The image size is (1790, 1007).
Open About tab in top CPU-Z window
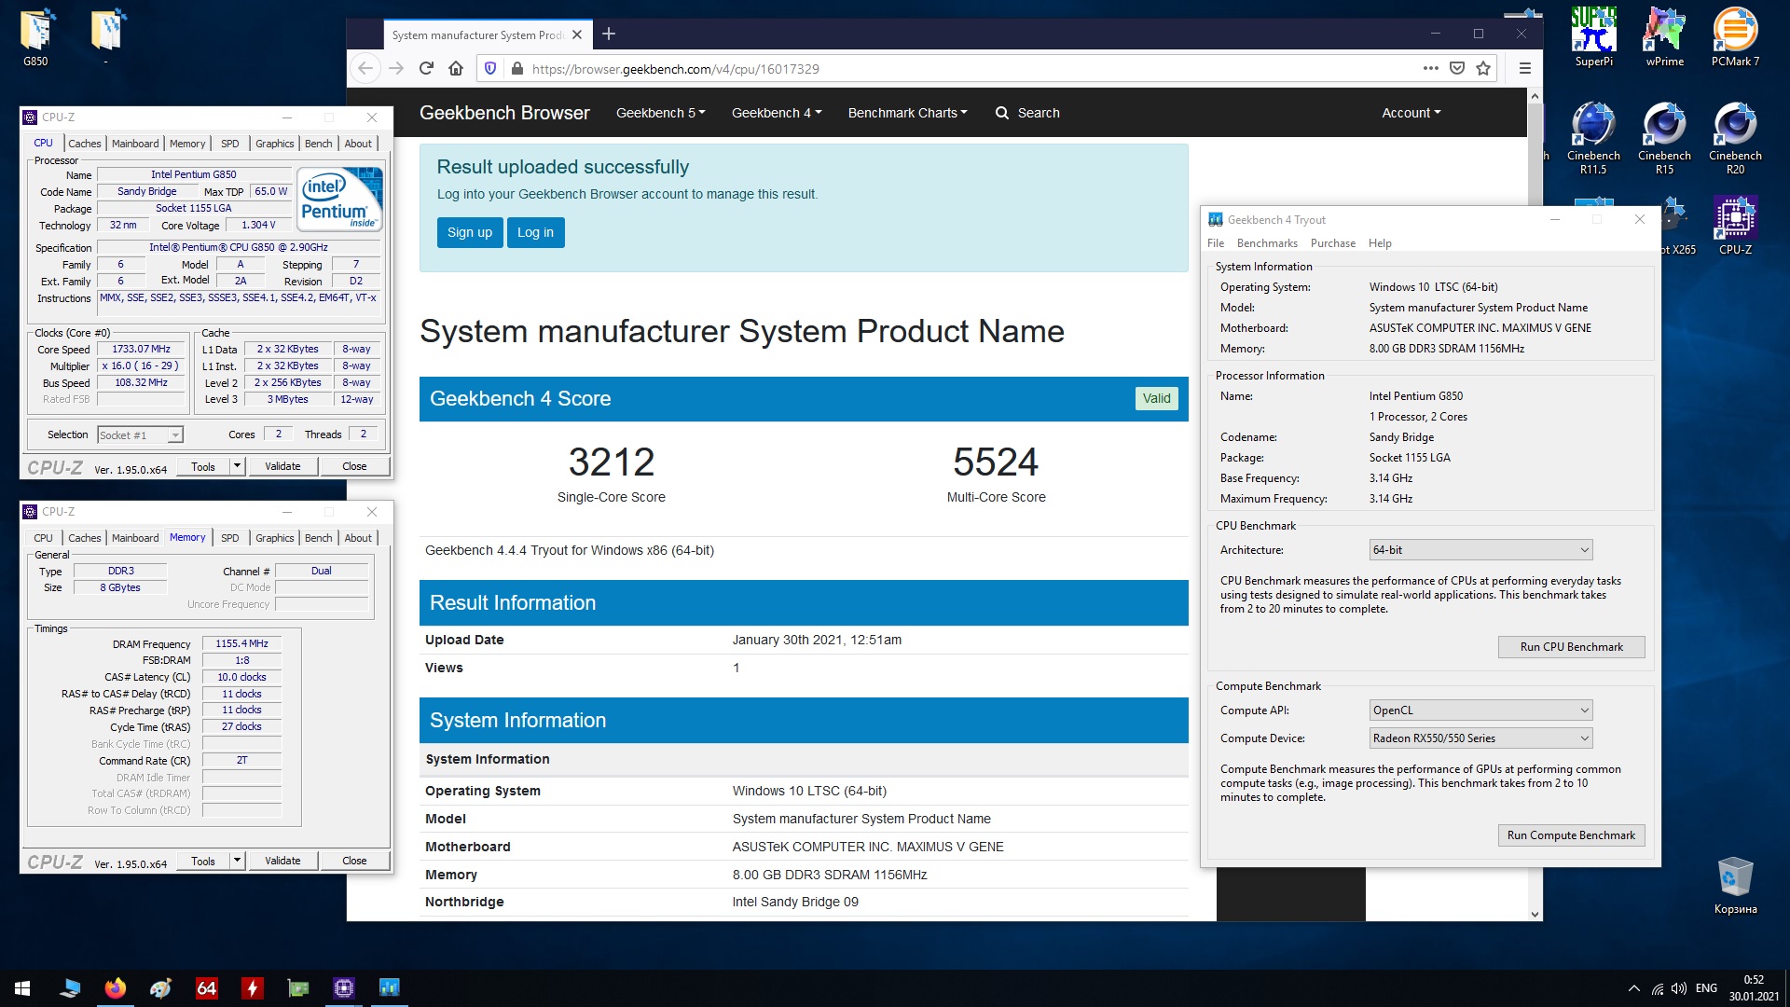tap(358, 144)
